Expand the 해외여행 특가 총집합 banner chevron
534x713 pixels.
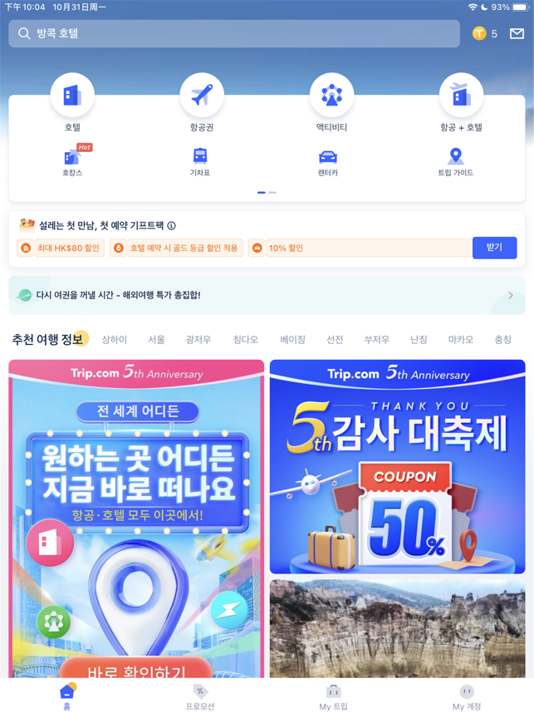tap(511, 296)
